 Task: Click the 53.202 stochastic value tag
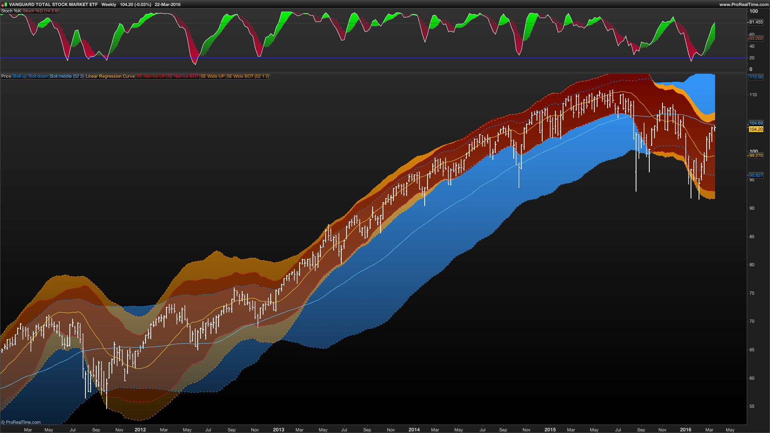point(756,38)
